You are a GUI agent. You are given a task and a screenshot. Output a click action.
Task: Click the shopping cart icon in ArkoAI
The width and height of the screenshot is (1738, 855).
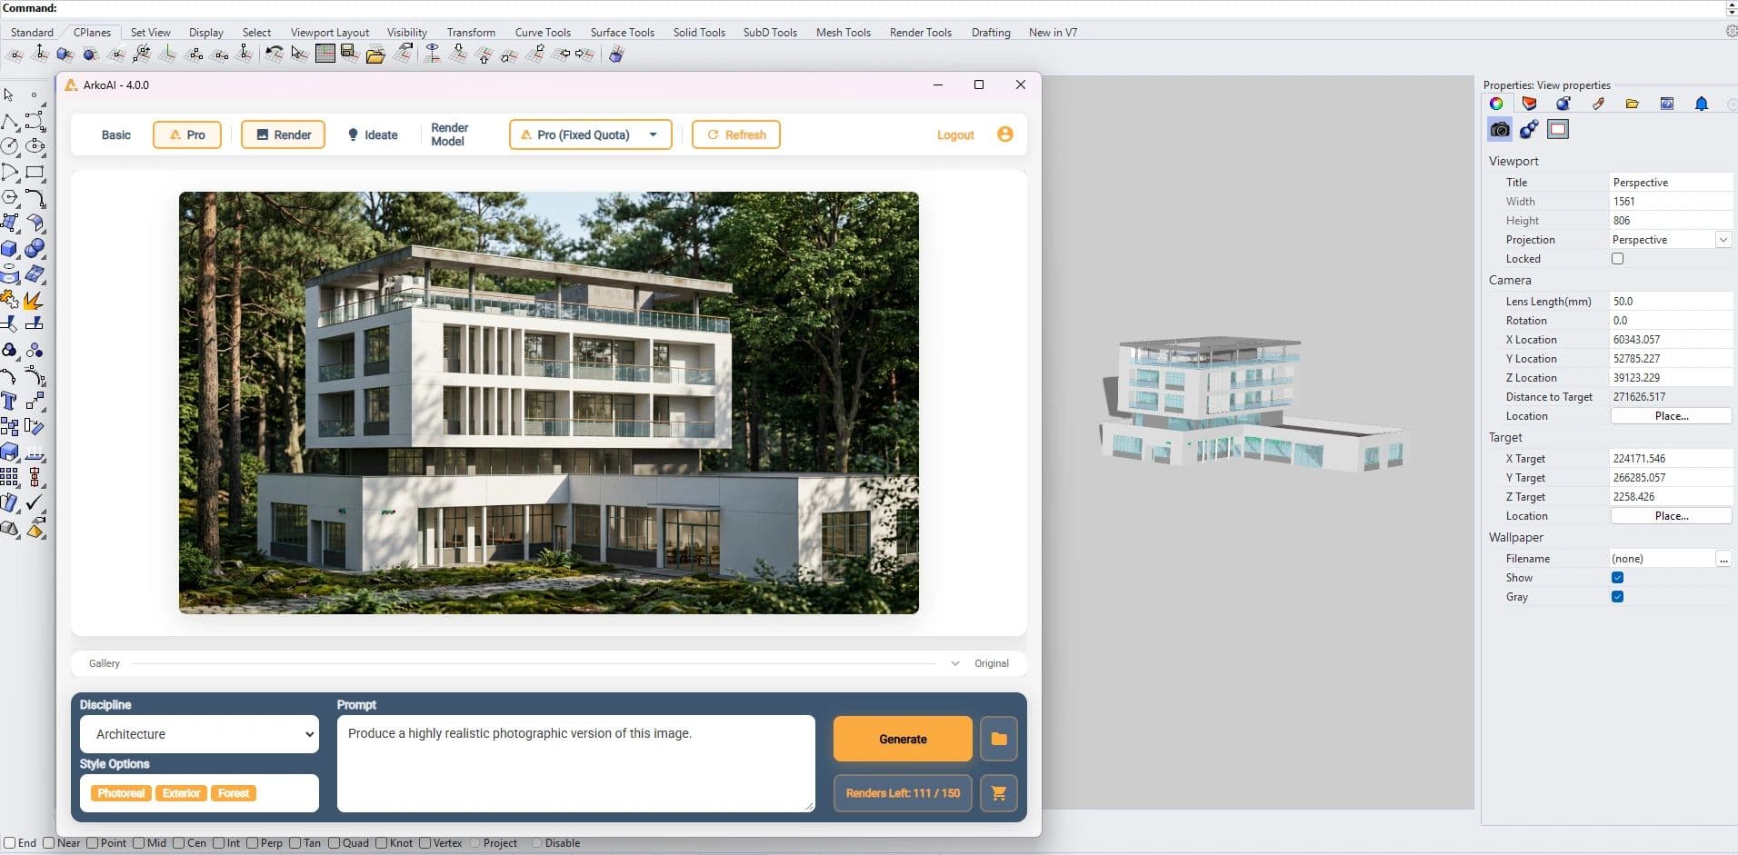click(998, 793)
